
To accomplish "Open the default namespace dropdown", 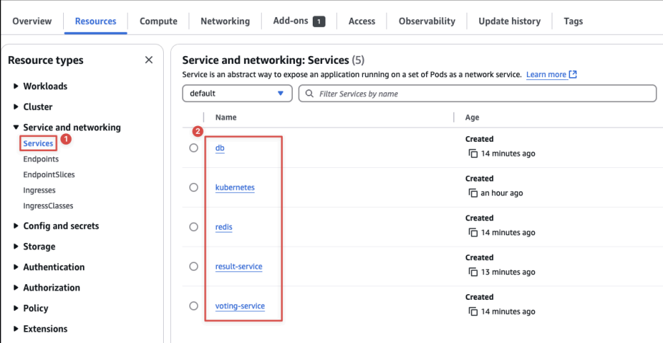I will (x=238, y=94).
